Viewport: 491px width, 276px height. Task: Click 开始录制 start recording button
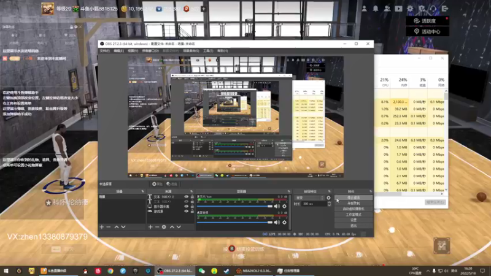tap(354, 204)
